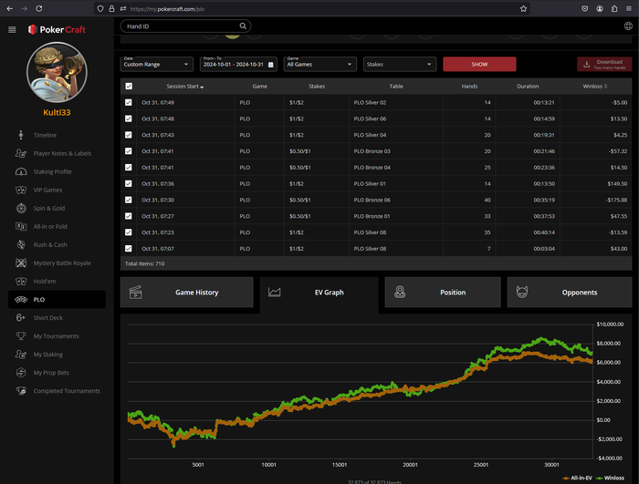The height and width of the screenshot is (484, 639).
Task: Expand the Stakes dropdown
Action: pyautogui.click(x=400, y=65)
